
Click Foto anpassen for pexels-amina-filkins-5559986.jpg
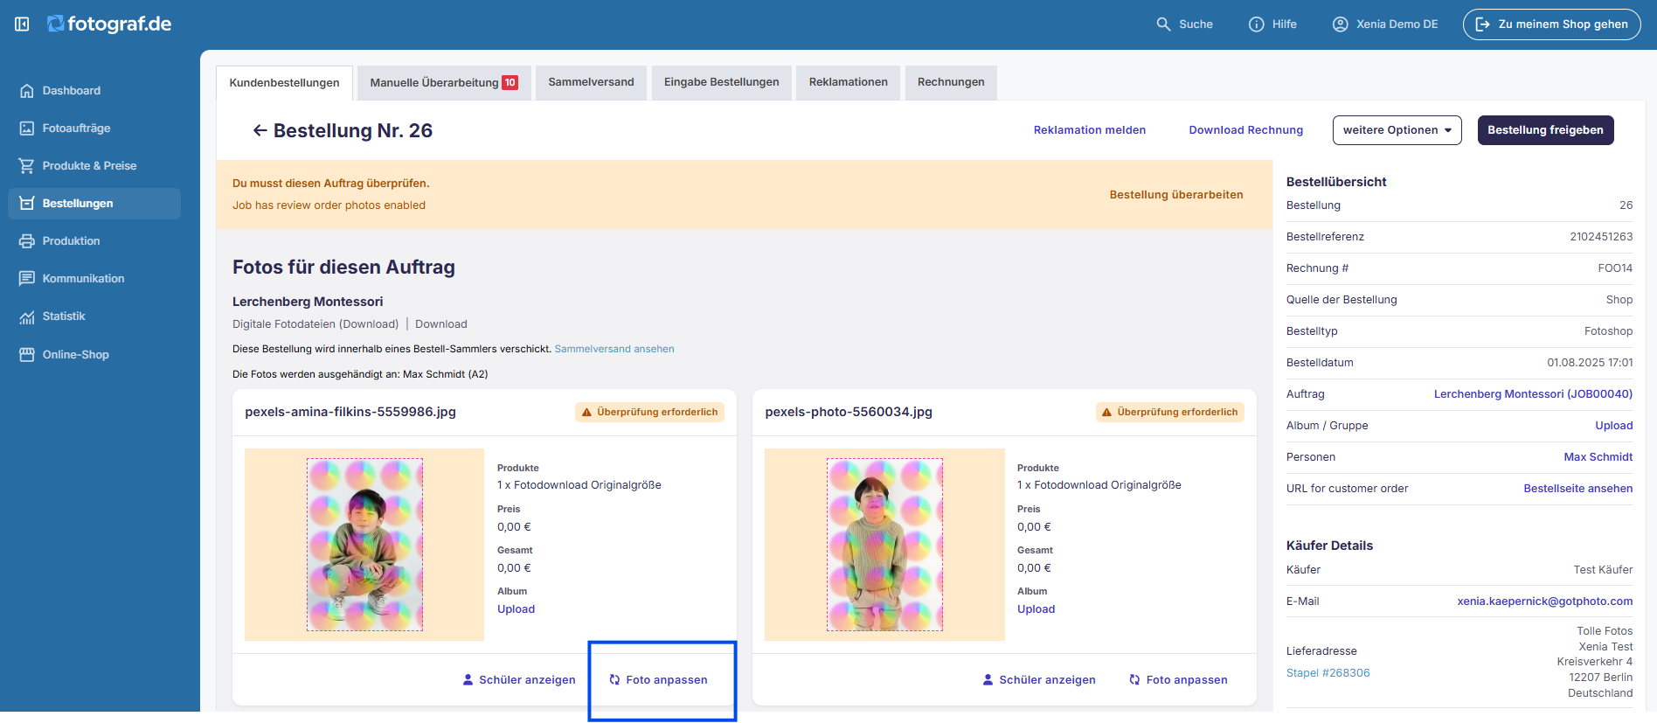point(658,679)
